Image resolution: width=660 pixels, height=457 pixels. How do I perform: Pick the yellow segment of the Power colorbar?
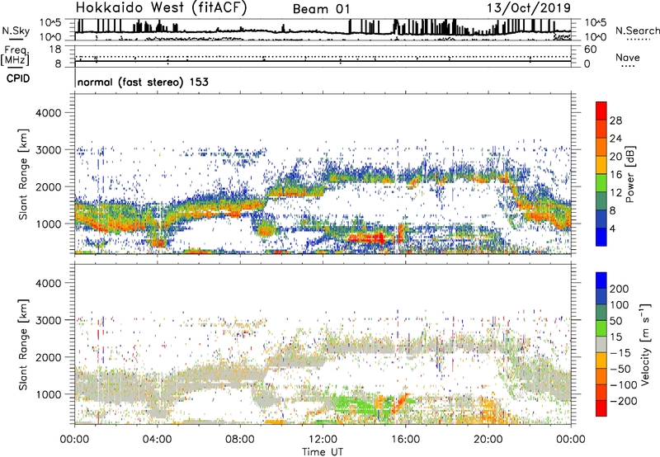click(x=601, y=164)
